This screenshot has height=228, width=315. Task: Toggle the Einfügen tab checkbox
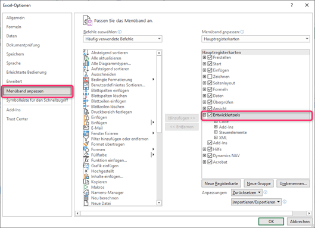click(x=210, y=70)
